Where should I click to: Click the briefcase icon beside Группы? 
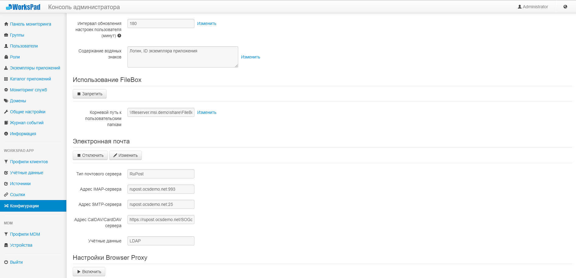point(6,35)
